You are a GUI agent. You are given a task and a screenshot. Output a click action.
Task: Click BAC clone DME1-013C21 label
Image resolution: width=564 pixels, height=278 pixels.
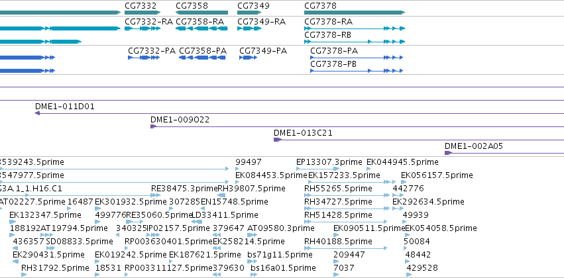[303, 133]
